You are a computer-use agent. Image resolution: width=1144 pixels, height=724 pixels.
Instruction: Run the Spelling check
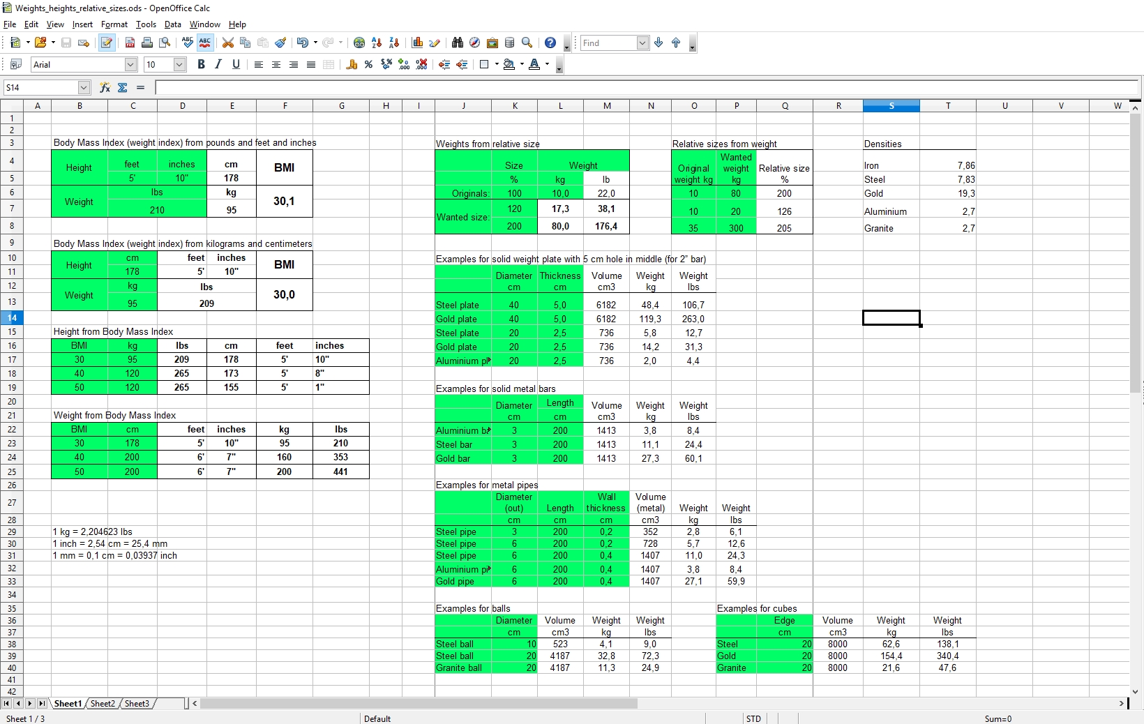tap(188, 43)
